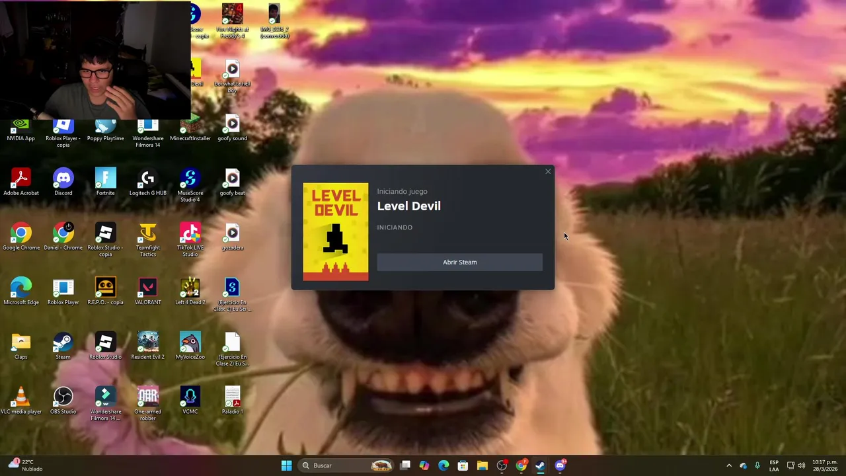The width and height of the screenshot is (846, 476).
Task: Launch Five Nights at Freddy's 4 shortcut
Action: [x=233, y=20]
